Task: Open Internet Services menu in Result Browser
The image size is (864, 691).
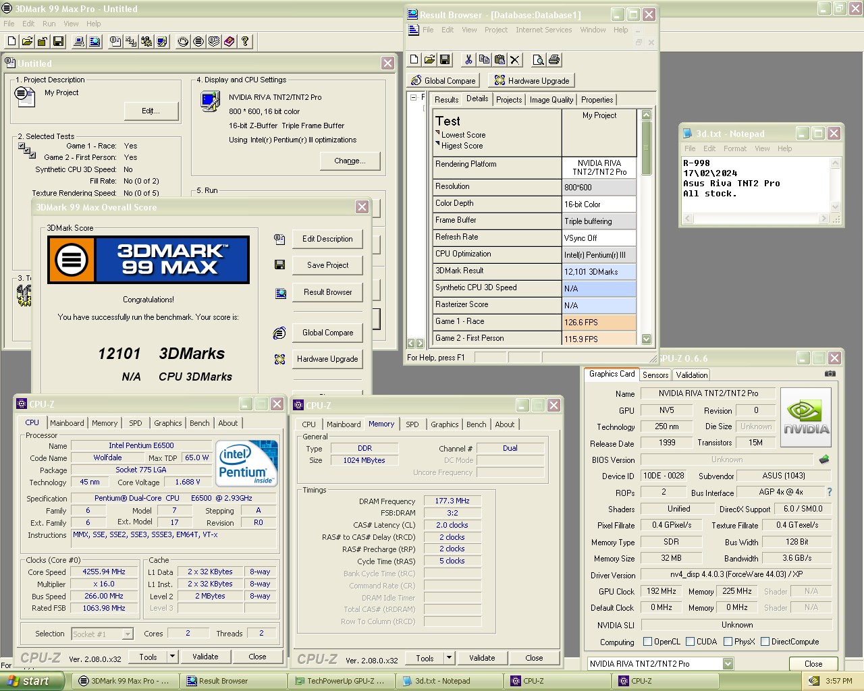Action: (x=544, y=30)
